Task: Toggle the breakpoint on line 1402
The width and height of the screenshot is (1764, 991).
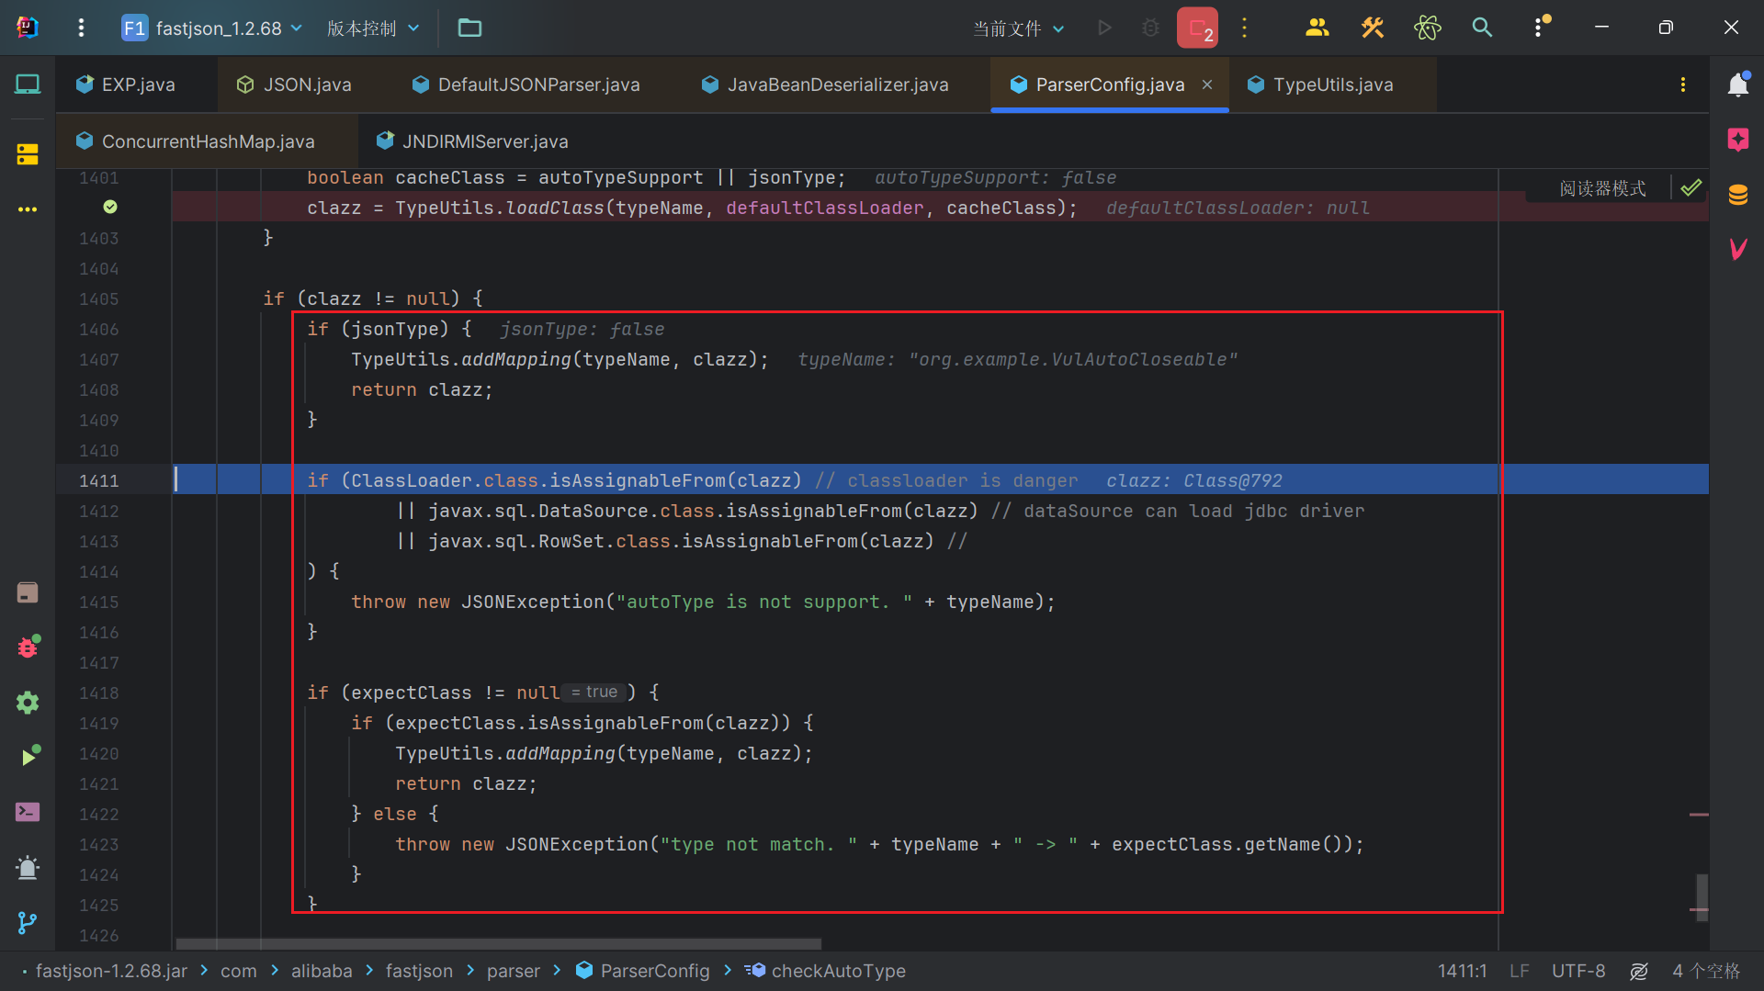Action: pyautogui.click(x=110, y=208)
